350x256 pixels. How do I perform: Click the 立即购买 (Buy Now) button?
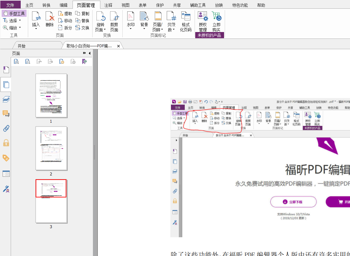(216, 21)
